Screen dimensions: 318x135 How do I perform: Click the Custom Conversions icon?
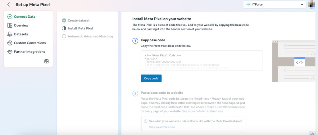(x=10, y=43)
